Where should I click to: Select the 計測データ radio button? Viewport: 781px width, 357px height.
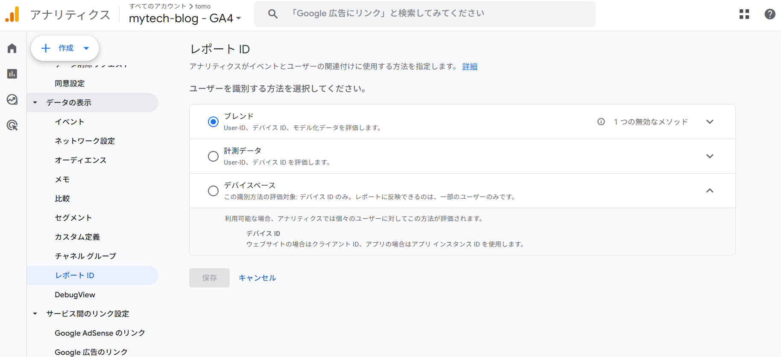(213, 156)
